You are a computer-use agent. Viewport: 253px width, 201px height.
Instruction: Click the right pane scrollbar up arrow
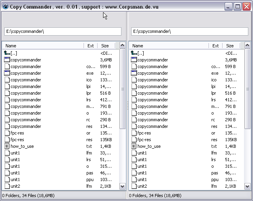pyautogui.click(x=247, y=46)
